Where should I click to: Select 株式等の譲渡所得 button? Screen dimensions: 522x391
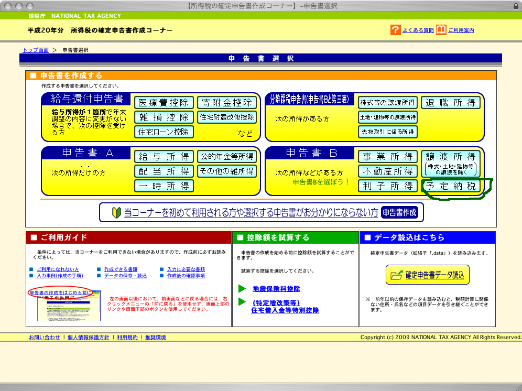click(x=387, y=102)
